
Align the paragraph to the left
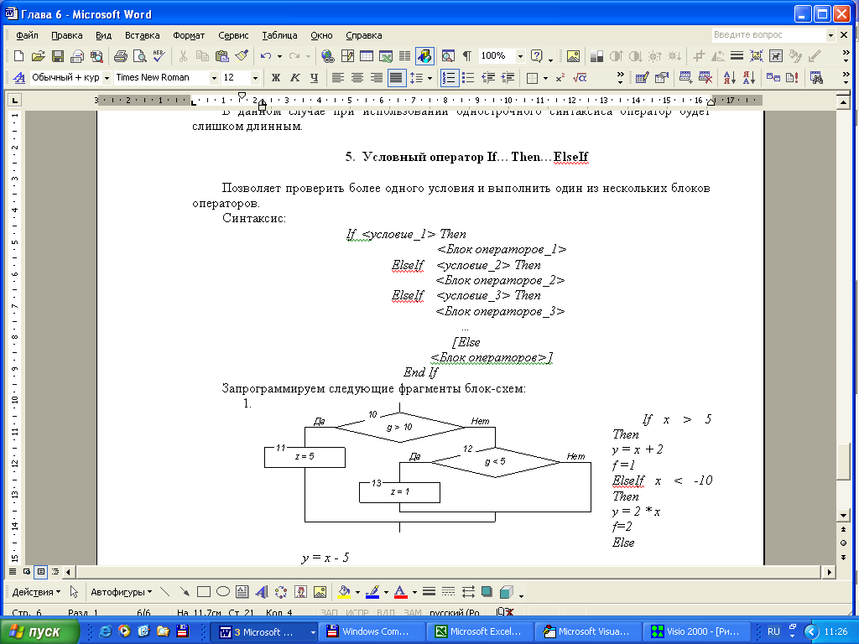coord(338,78)
